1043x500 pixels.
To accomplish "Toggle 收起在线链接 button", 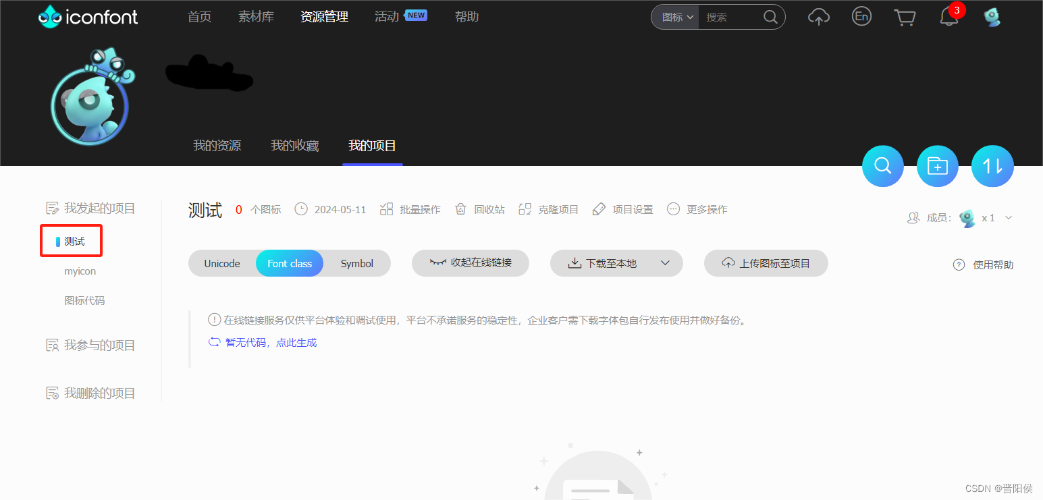I will coord(471,262).
